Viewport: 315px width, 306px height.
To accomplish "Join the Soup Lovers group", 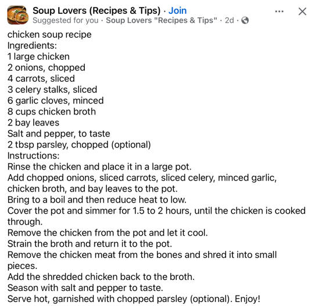I will pos(177,10).
